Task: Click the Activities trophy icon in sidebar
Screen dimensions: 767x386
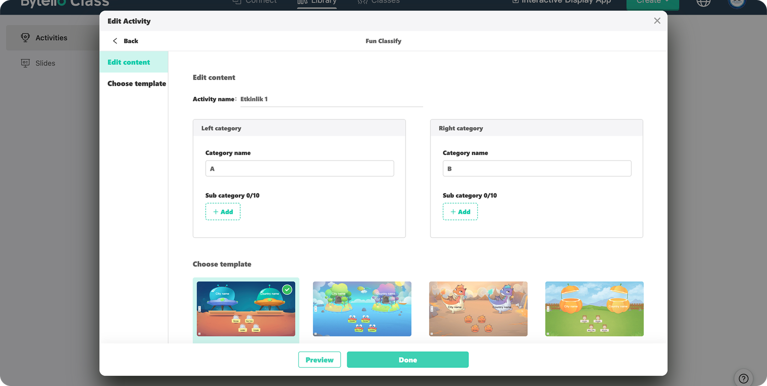Action: [25, 37]
